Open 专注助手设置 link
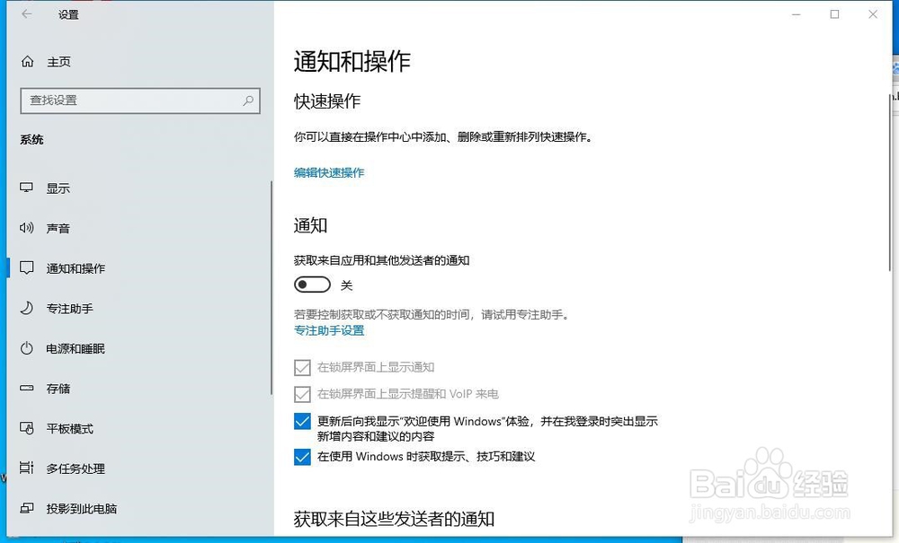899x543 pixels. pos(329,330)
